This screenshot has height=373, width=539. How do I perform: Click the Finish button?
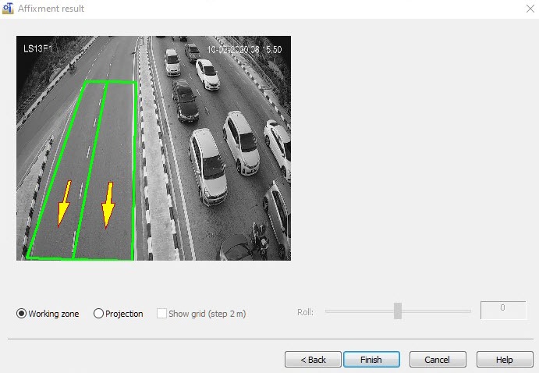pos(371,360)
